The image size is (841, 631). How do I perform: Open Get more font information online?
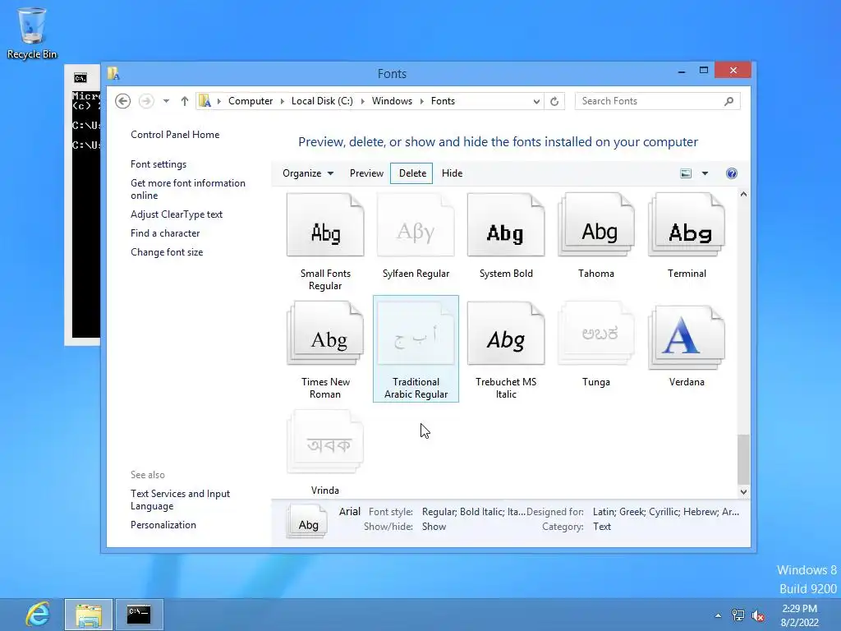[x=188, y=190]
